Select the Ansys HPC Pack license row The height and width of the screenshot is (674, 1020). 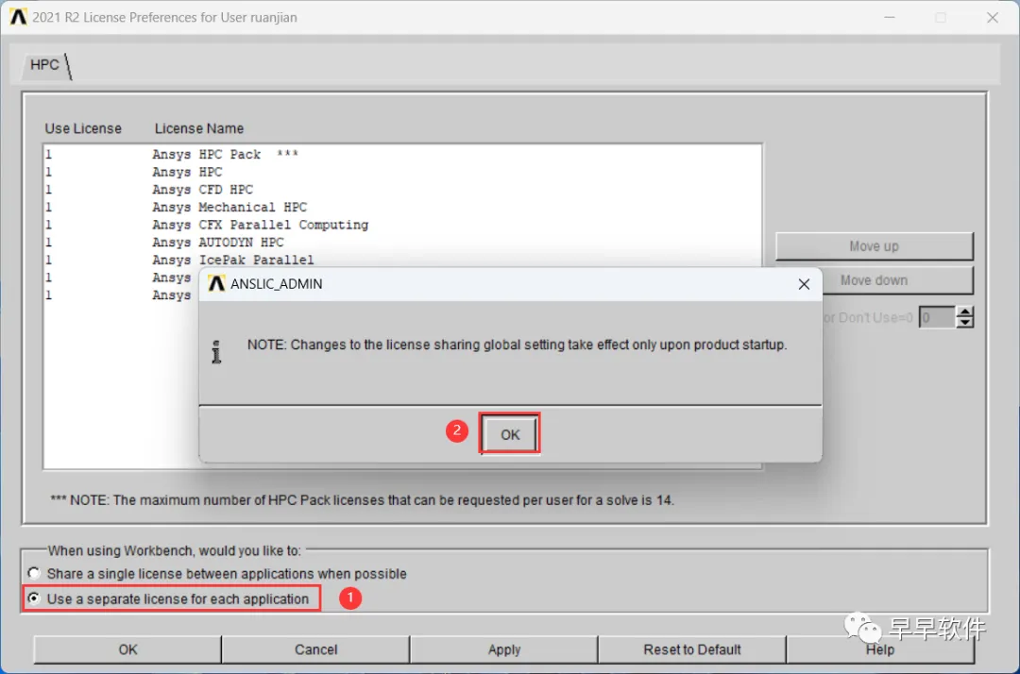(402, 154)
